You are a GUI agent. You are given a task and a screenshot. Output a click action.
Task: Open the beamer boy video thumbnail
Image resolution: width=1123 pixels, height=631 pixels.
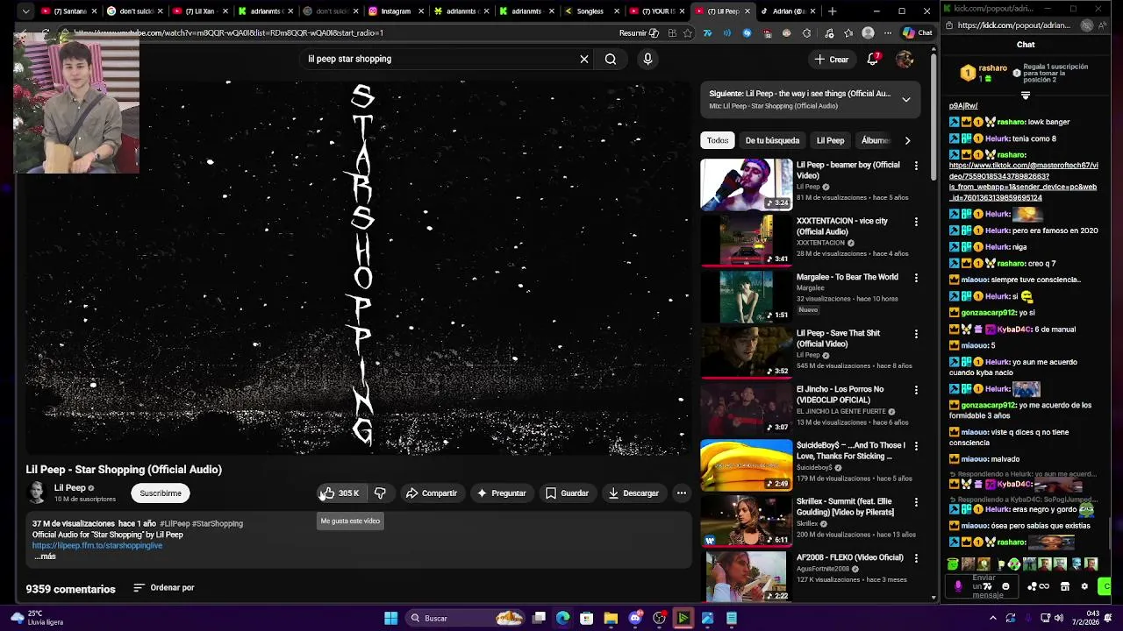747,184
